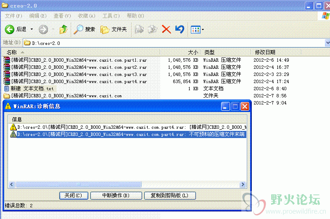Click the horizontal scrollbar left arrow
This screenshot has width=330, height=219.
click(x=12, y=184)
